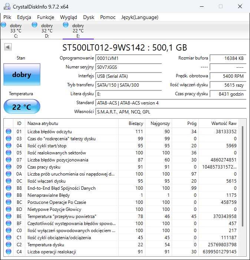Open the Funkcje menu

click(46, 17)
